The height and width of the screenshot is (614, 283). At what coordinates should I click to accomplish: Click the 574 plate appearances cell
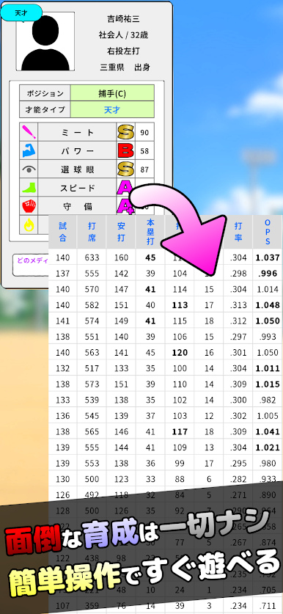92,321
